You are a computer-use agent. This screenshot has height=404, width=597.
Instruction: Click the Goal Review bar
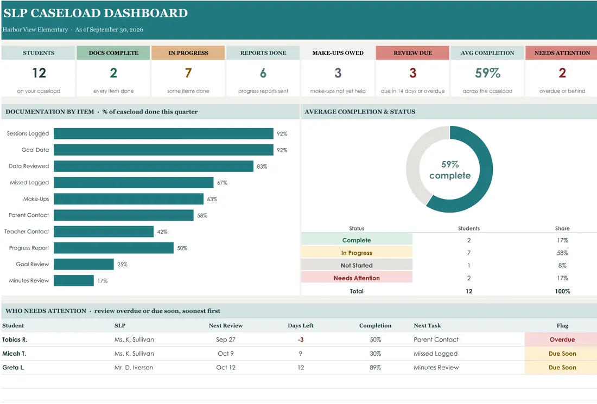click(x=84, y=265)
